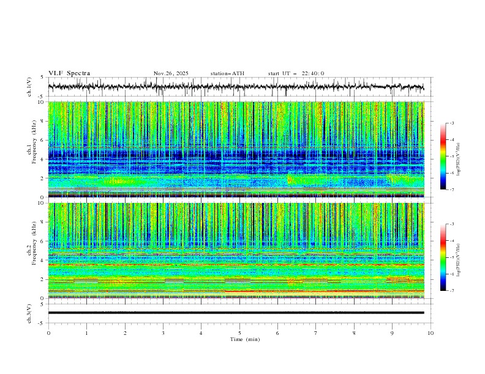Click the "5" tick on ch.1(V) axis
This screenshot has width=485, height=374.
pos(42,78)
